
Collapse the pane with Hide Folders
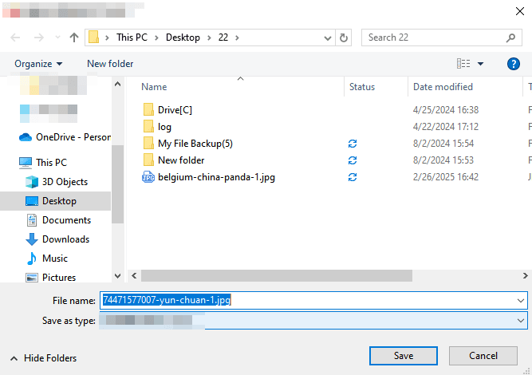coord(42,358)
